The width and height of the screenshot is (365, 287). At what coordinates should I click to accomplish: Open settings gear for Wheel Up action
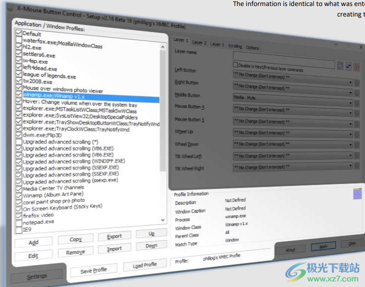point(356,134)
